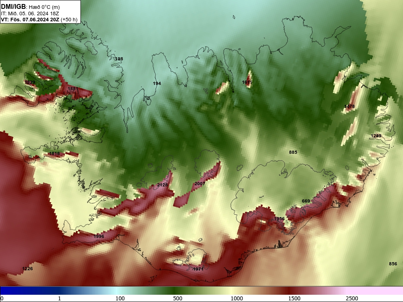Select the 1829 freezing-level value
This screenshot has height=302, width=403.
(x=30, y=82)
